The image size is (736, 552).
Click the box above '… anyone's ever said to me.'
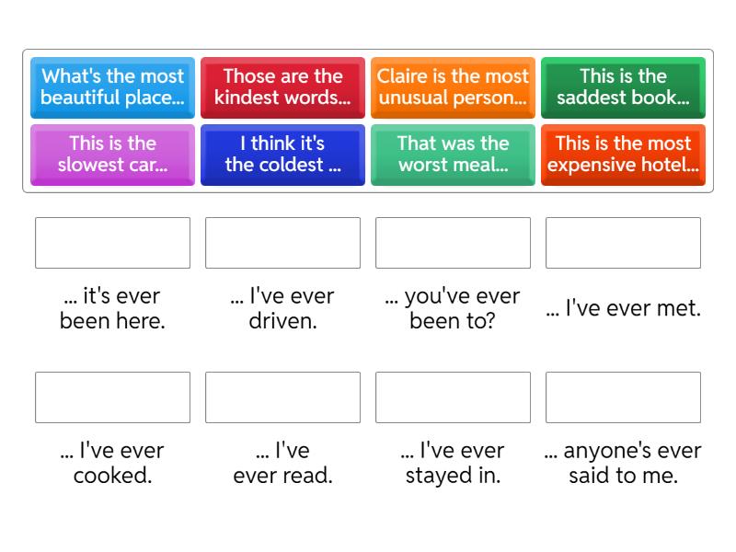pyautogui.click(x=623, y=397)
